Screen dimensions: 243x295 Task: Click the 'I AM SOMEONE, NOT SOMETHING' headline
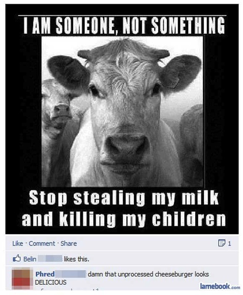pyautogui.click(x=124, y=25)
